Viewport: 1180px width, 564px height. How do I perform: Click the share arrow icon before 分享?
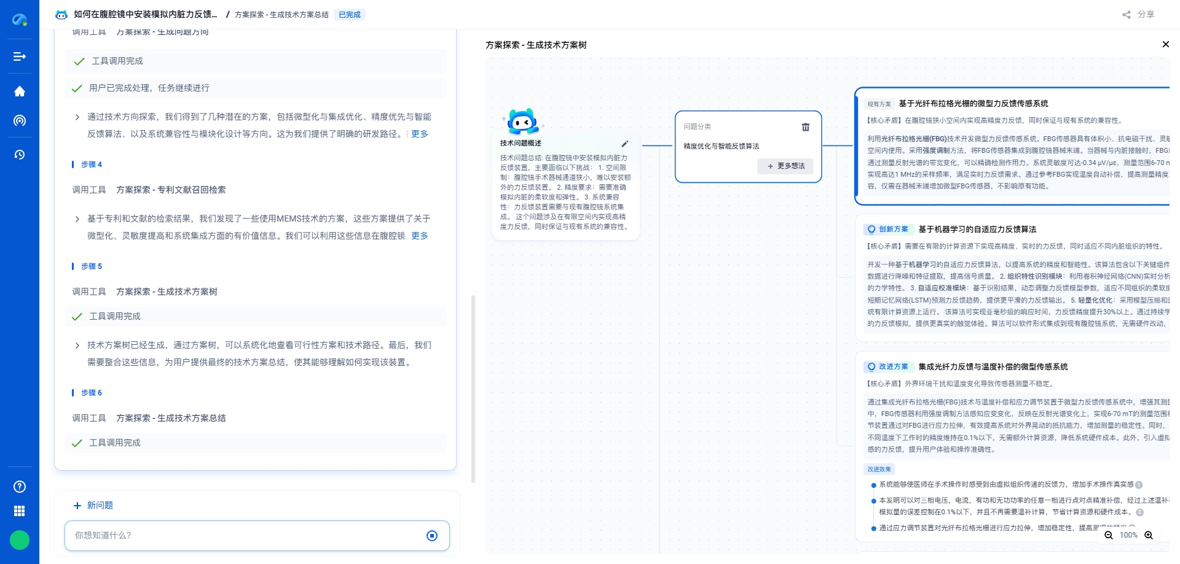click(1127, 15)
